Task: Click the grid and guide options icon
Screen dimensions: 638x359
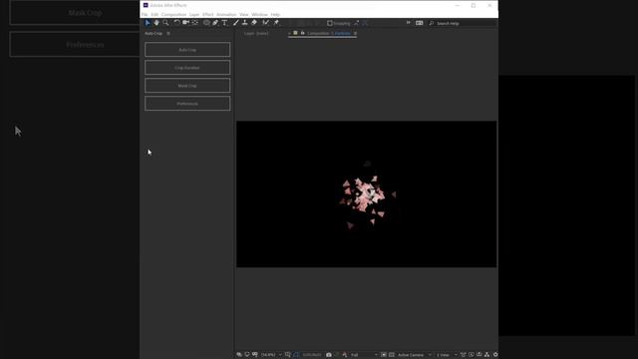Action: tap(288, 355)
